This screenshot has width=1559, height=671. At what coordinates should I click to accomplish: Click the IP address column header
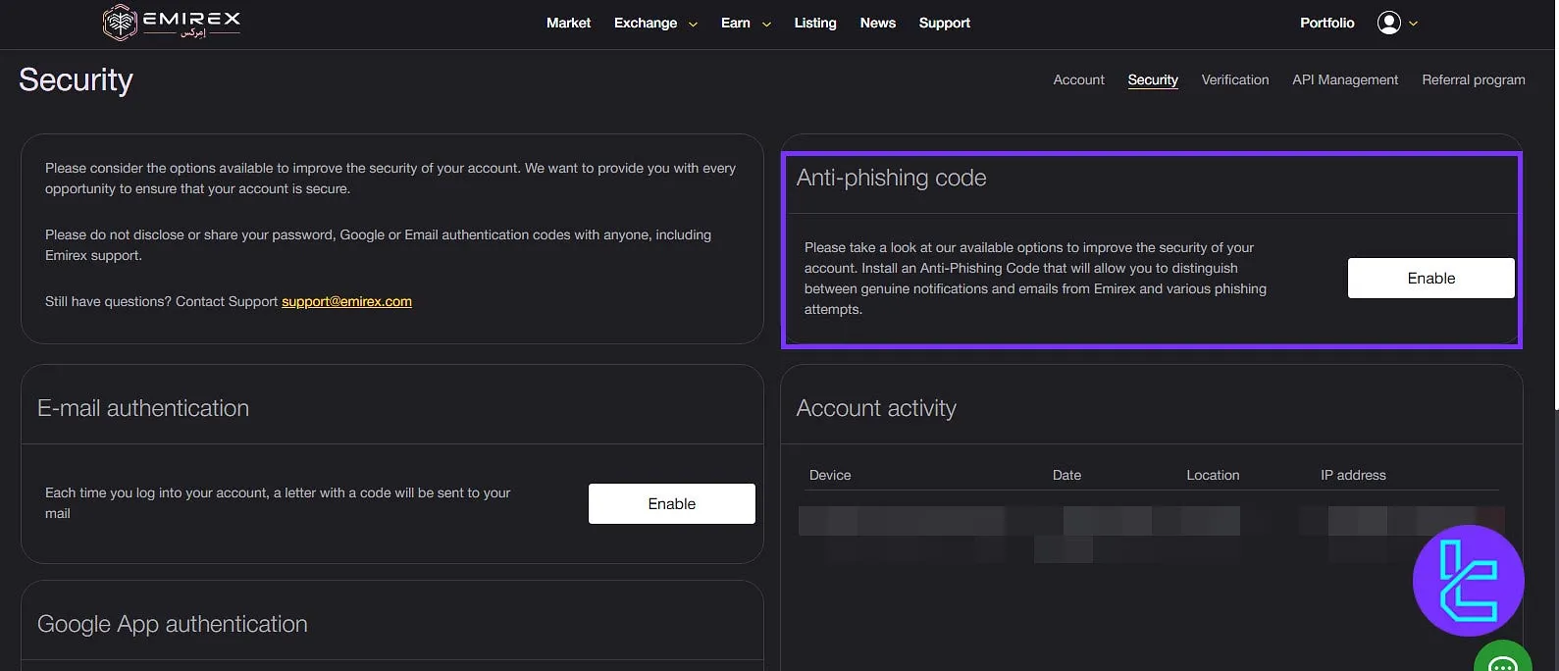pyautogui.click(x=1353, y=475)
